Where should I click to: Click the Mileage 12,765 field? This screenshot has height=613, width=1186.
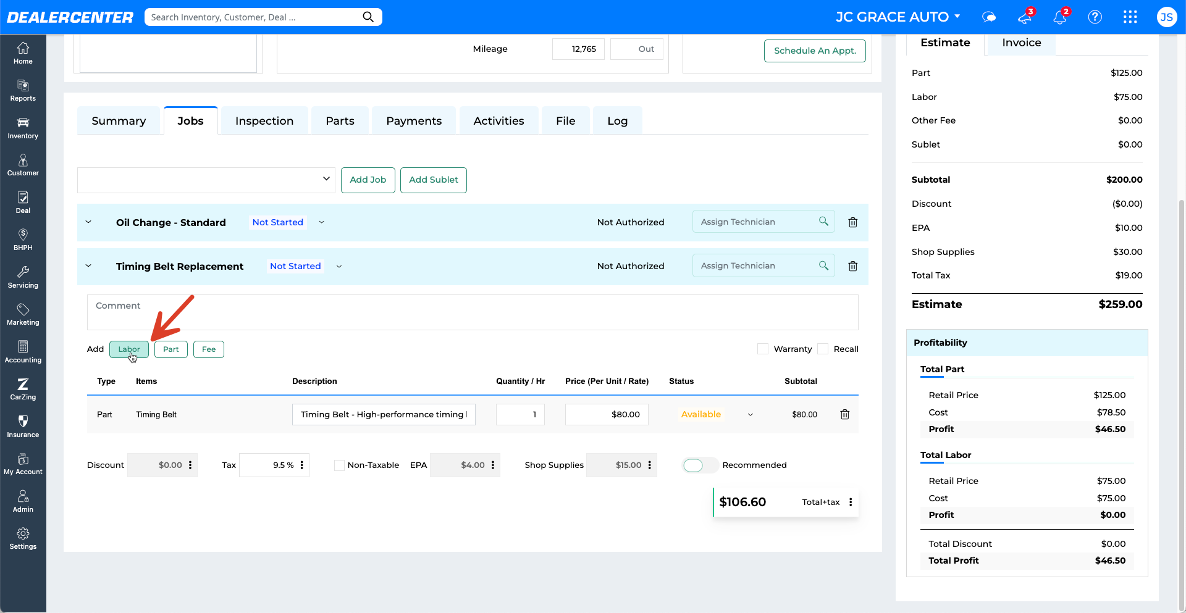(579, 49)
